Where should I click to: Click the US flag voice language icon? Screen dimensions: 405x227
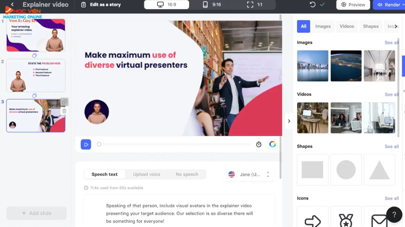click(232, 174)
